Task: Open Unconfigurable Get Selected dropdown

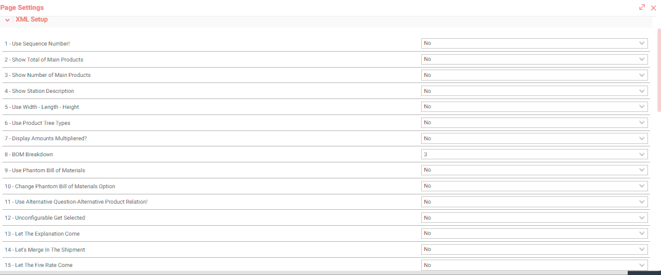Action: click(x=534, y=218)
